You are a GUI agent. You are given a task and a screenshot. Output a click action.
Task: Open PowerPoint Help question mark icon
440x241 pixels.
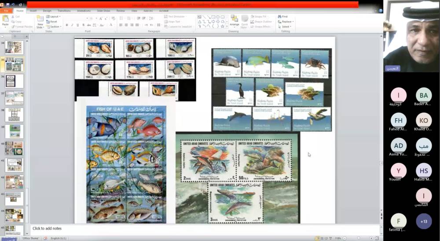click(381, 11)
